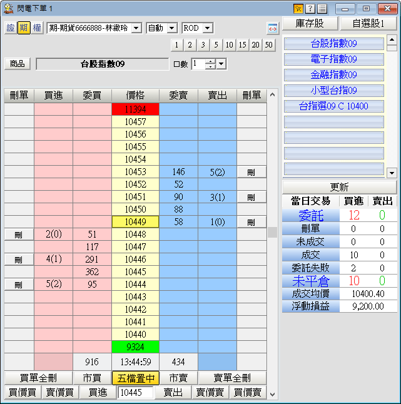Click the pin window icon in title bar
Image resolution: width=401 pixels, height=404 pixels.
coord(298,9)
